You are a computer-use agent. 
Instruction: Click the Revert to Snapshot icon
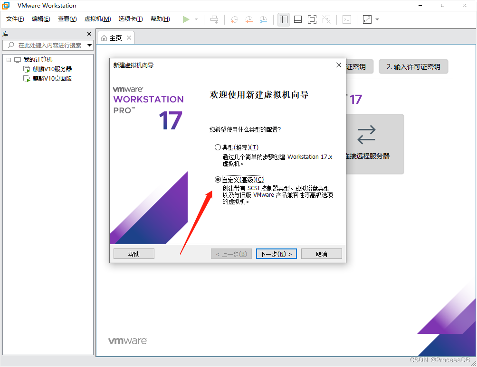[249, 19]
